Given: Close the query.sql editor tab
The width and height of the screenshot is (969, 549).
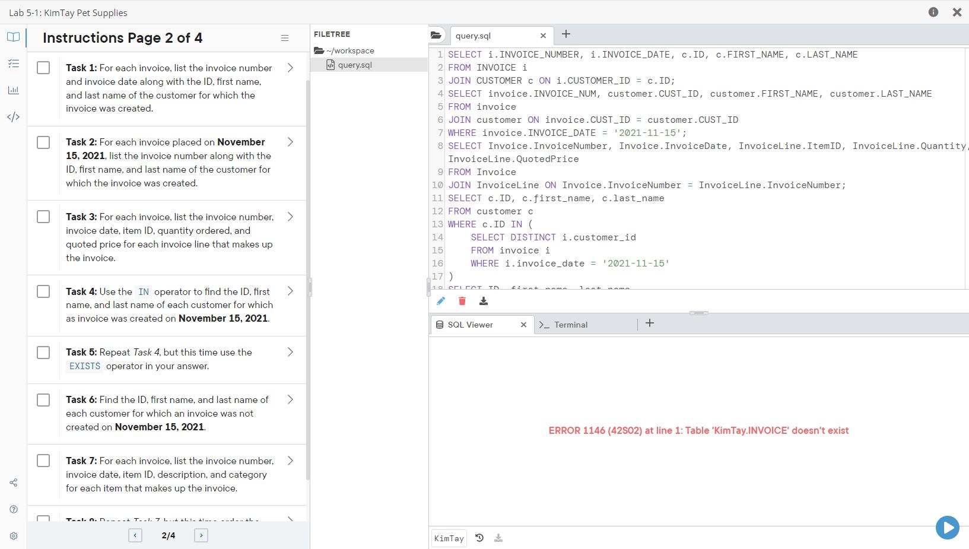Looking at the screenshot, I should [x=543, y=36].
